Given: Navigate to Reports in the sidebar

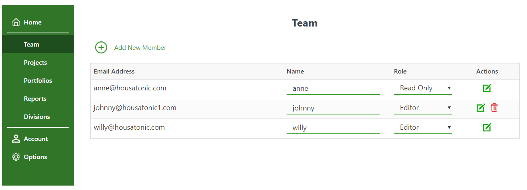Looking at the screenshot, I should (35, 99).
